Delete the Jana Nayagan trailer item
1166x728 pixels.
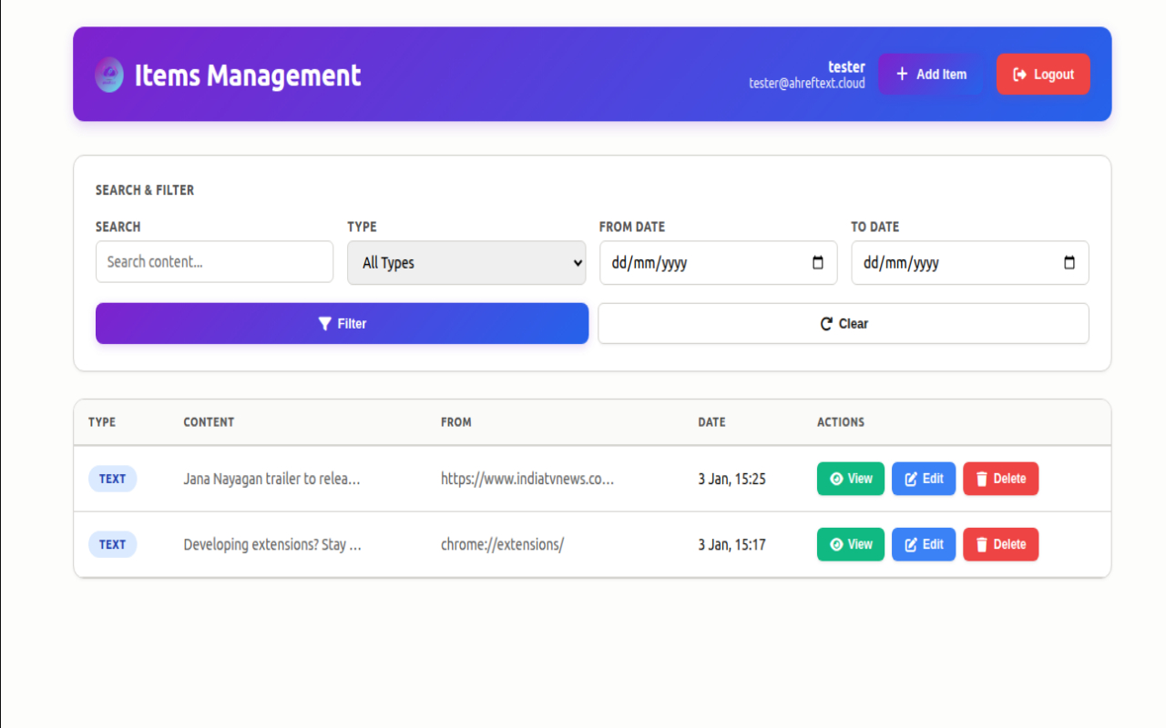click(1000, 479)
